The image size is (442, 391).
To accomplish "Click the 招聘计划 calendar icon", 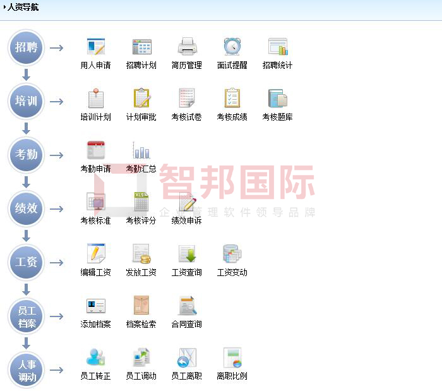I will pyautogui.click(x=141, y=47).
